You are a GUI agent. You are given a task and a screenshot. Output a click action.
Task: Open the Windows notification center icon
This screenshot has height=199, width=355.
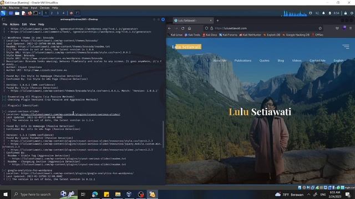[348, 194]
